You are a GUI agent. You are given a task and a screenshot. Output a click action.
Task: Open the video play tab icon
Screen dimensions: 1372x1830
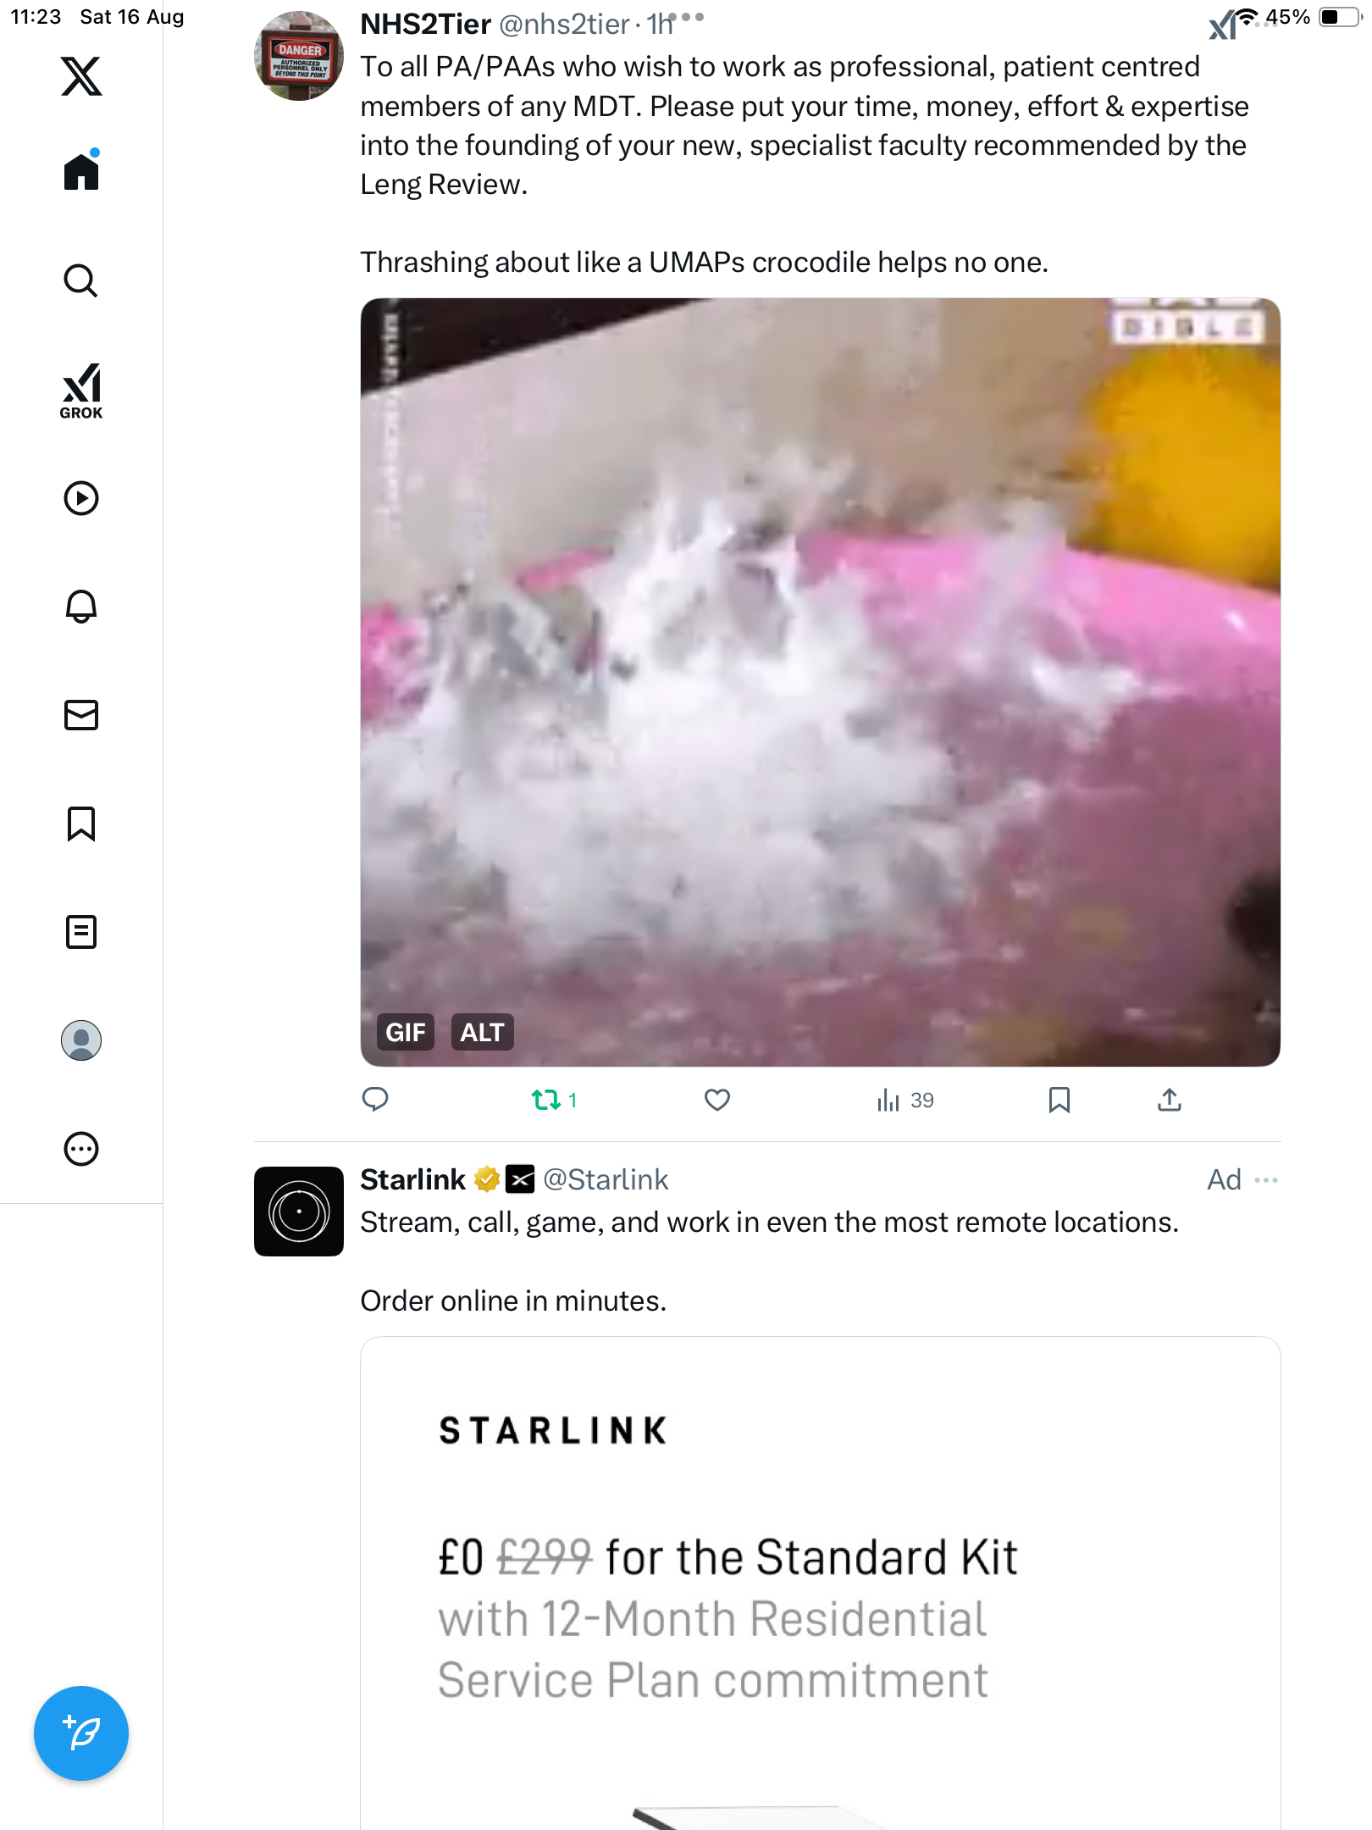[81, 497]
